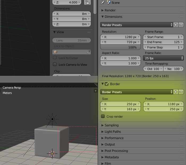Remove border preset with minus button
Screen dimensions: 186x165
click(181, 92)
